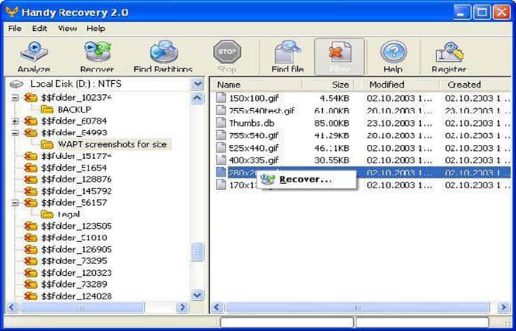Open the Edit menu
This screenshot has height=331, width=516.
pyautogui.click(x=40, y=29)
